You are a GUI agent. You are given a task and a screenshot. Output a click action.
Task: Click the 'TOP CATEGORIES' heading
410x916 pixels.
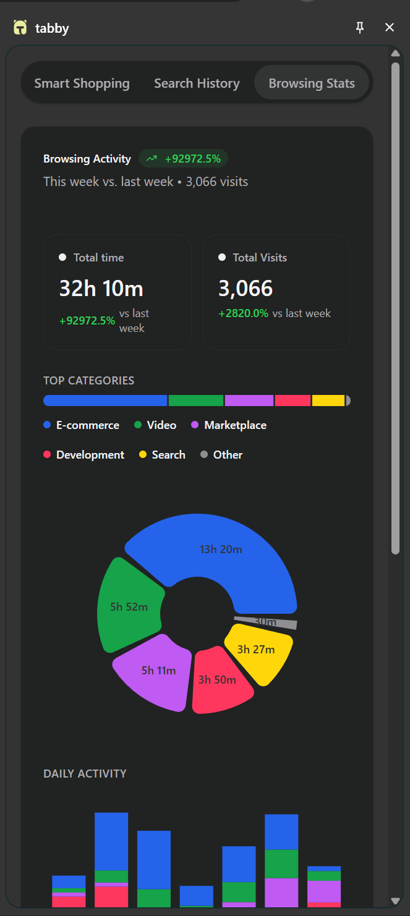pos(88,381)
